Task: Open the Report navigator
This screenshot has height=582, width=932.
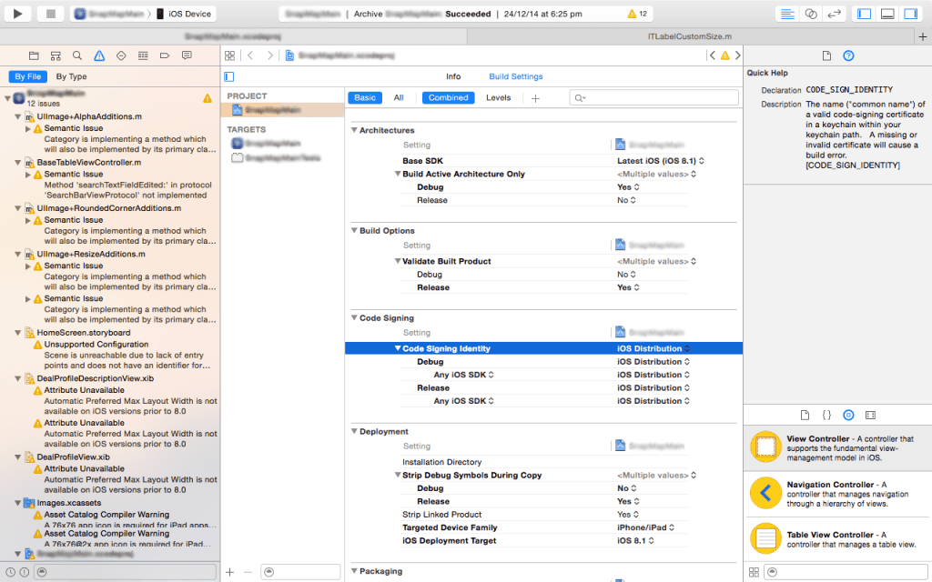Action: tap(187, 55)
